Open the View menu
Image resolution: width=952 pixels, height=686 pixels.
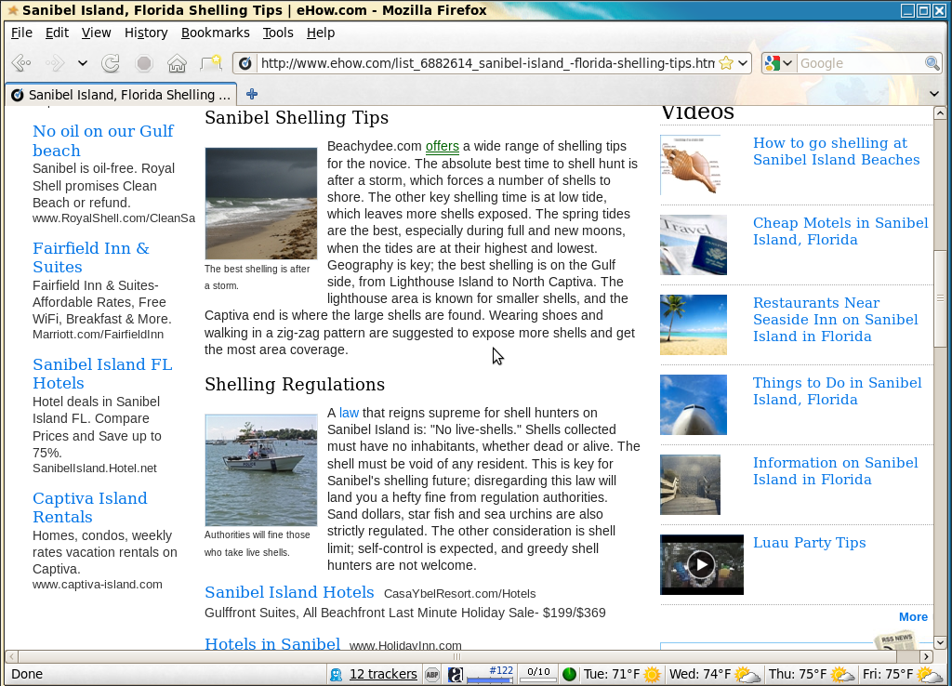(96, 33)
